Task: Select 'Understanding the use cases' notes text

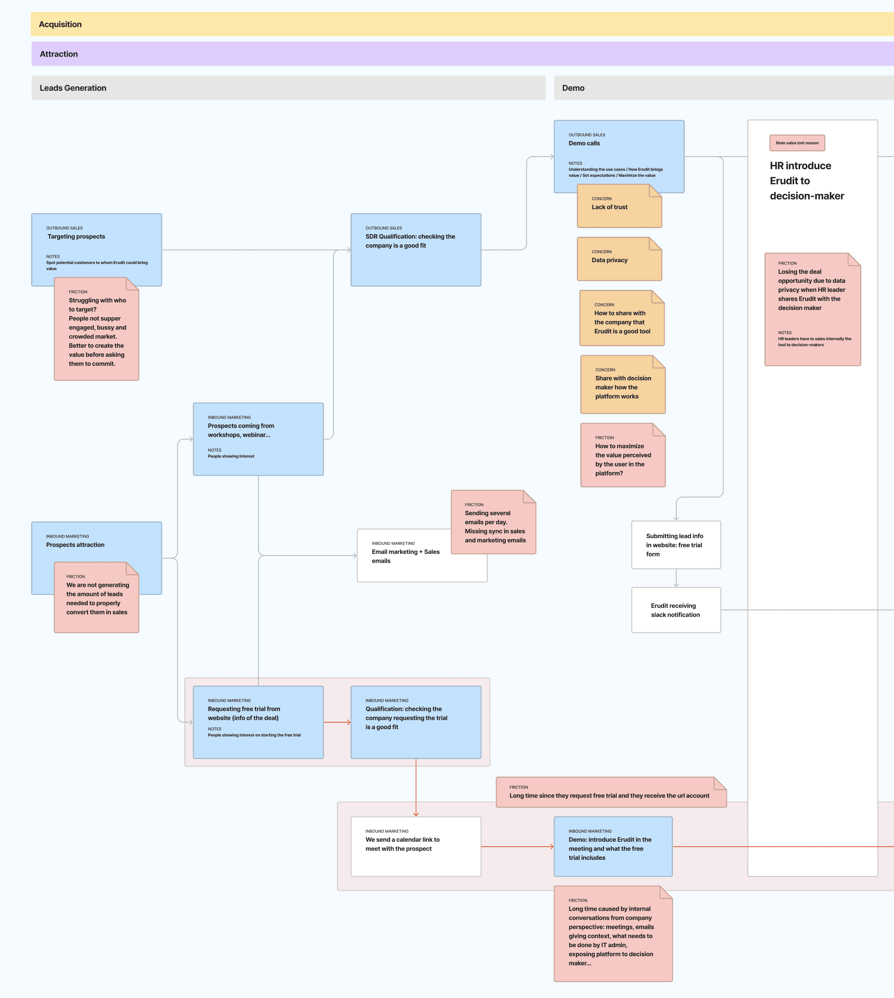Action: pyautogui.click(x=615, y=172)
